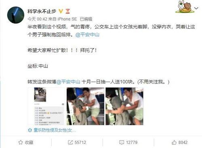Click the 收藏 star favorite button

pos(26,142)
